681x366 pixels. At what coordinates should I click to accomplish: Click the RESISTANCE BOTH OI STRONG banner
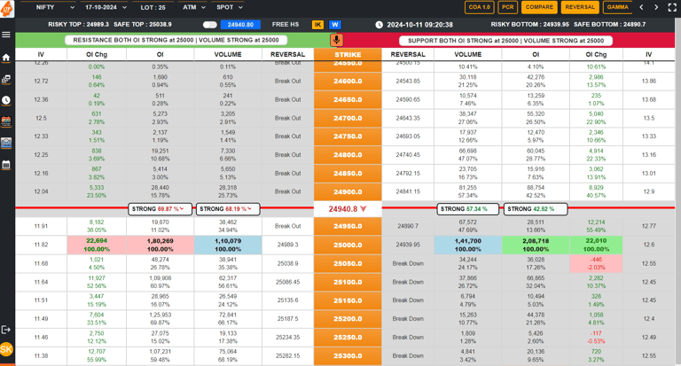[x=176, y=40]
